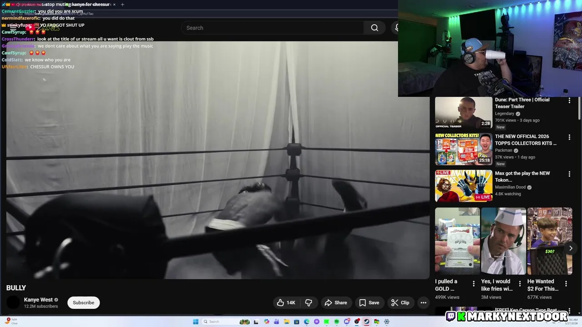Open the Packman channel name
This screenshot has width=582, height=327.
pos(503,150)
